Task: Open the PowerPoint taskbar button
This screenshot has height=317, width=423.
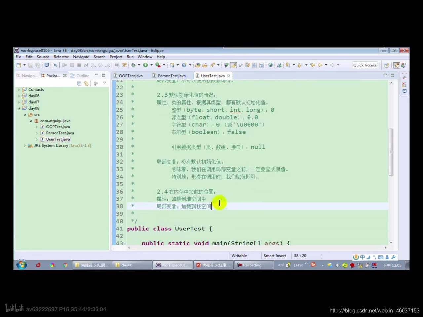Action: tap(213, 265)
